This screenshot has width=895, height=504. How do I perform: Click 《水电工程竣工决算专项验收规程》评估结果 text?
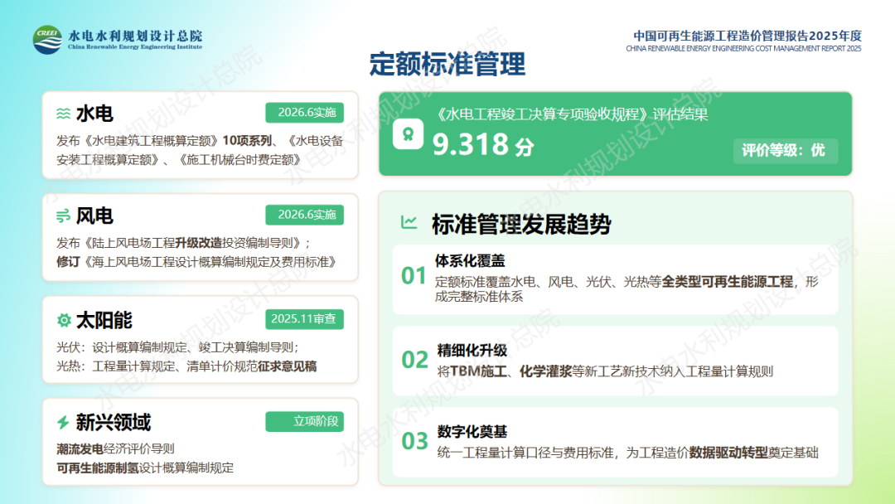(x=571, y=114)
